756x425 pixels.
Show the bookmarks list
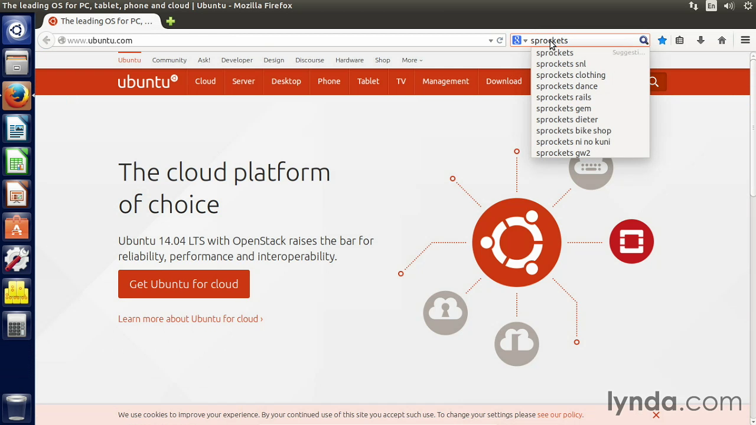point(680,40)
